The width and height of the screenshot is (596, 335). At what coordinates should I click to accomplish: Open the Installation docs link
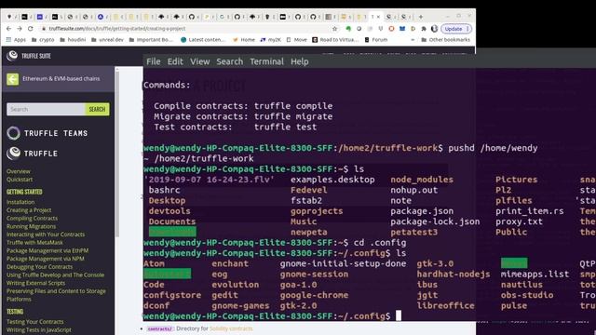click(x=20, y=202)
